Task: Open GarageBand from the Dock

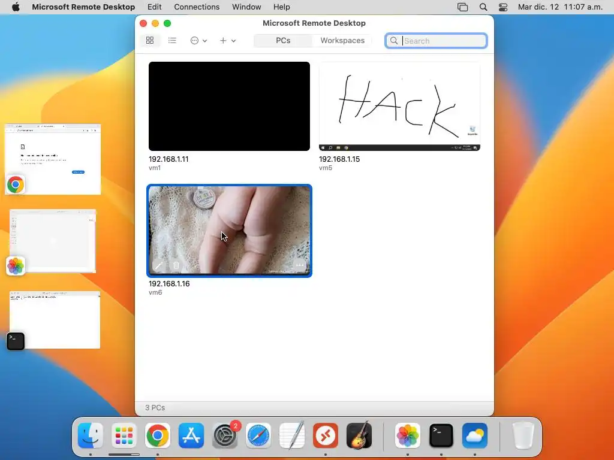Action: click(359, 435)
